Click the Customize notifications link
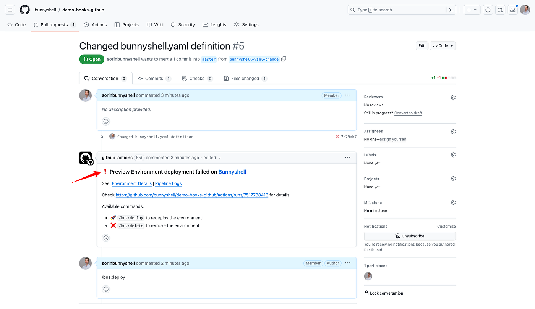This screenshot has height=309, width=535. coord(446,227)
